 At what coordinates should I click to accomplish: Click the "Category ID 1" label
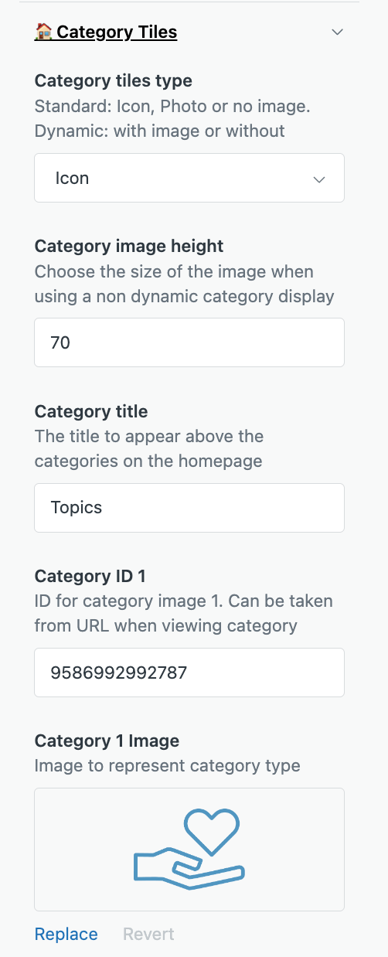click(90, 576)
